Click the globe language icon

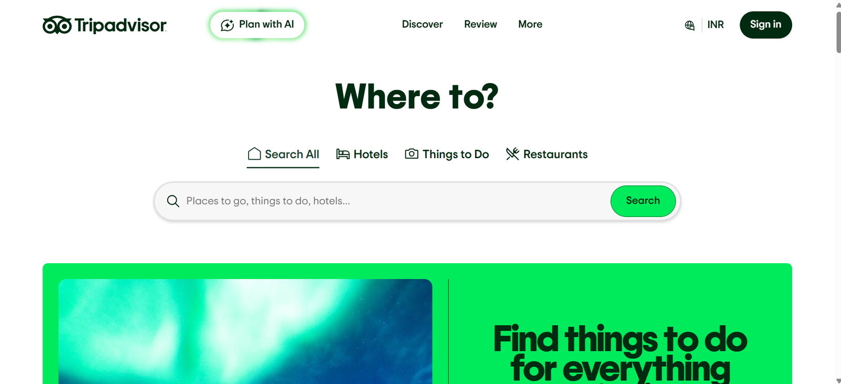(690, 25)
